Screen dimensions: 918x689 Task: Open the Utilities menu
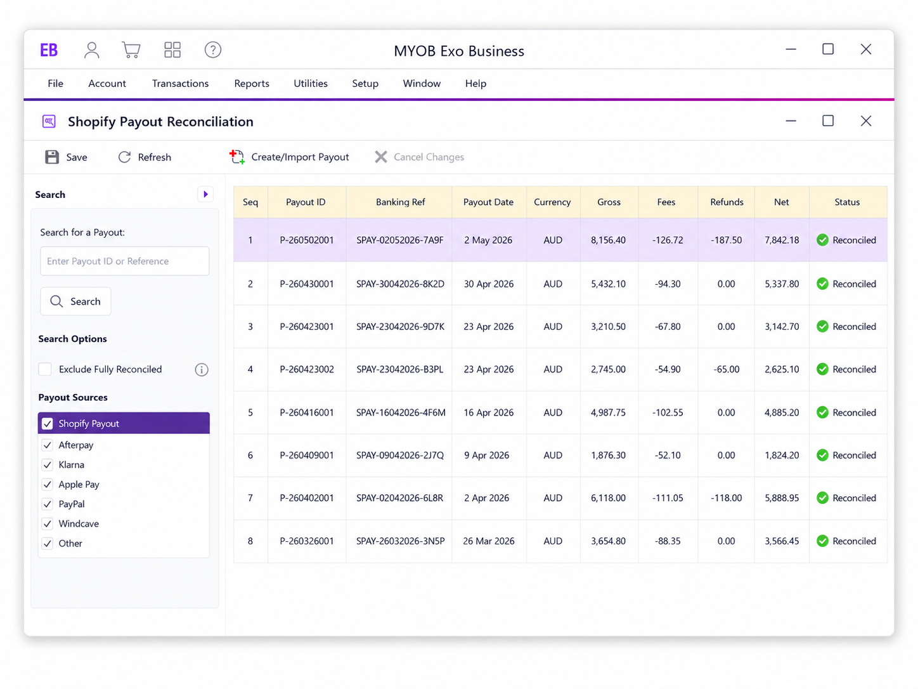click(x=311, y=84)
